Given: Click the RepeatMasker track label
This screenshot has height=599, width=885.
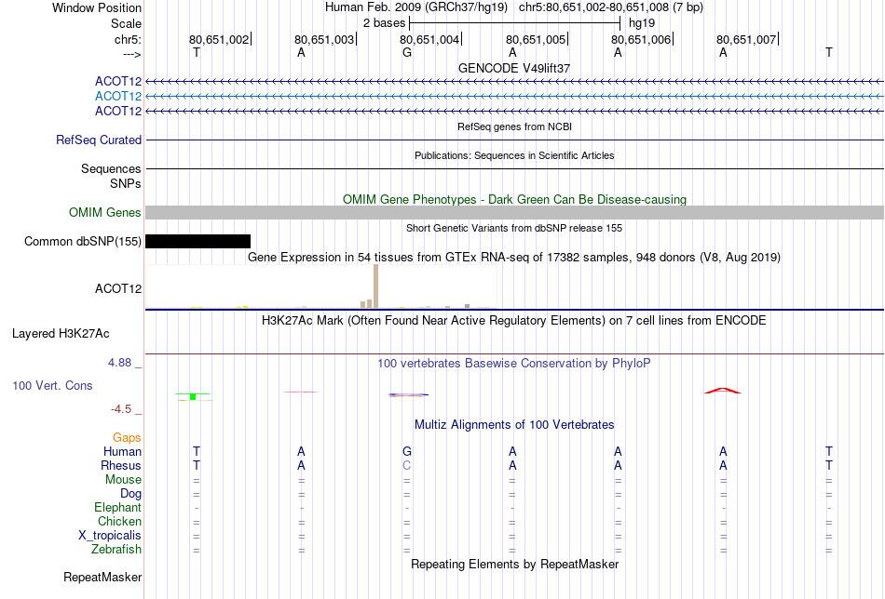Looking at the screenshot, I should point(102,577).
